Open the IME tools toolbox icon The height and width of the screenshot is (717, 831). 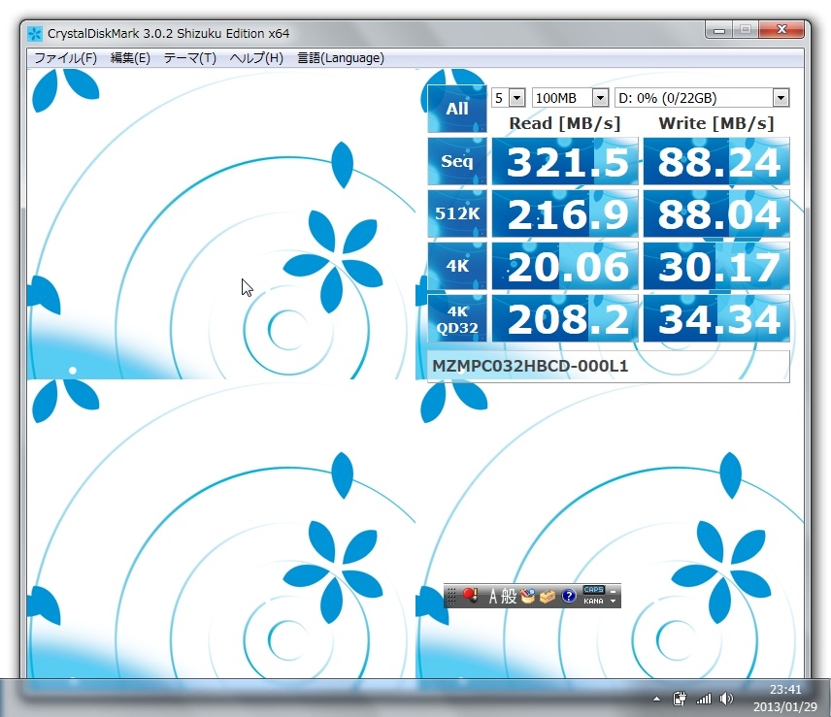coord(548,596)
